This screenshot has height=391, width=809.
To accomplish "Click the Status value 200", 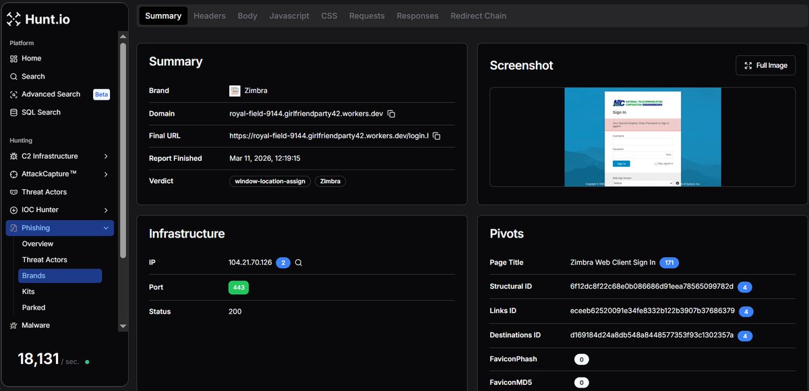I will [x=235, y=312].
